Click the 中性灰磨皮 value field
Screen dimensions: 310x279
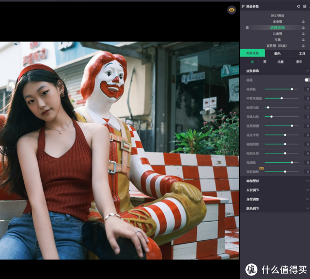point(307,98)
